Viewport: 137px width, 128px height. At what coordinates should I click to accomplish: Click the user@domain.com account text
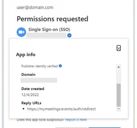point(35,7)
